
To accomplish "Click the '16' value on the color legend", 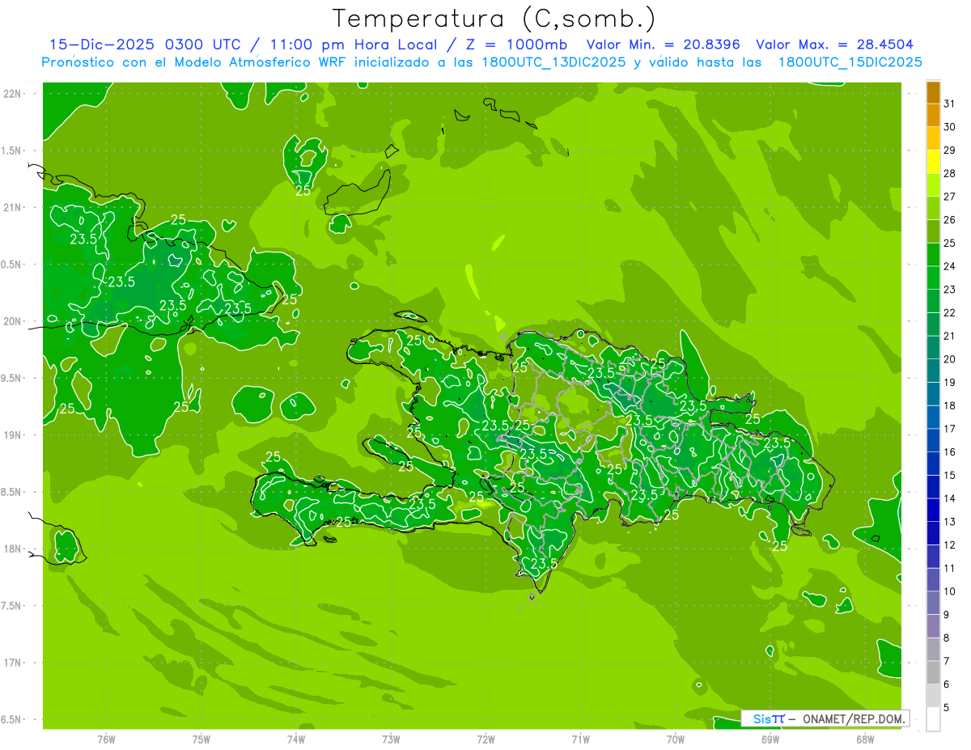I will [949, 452].
